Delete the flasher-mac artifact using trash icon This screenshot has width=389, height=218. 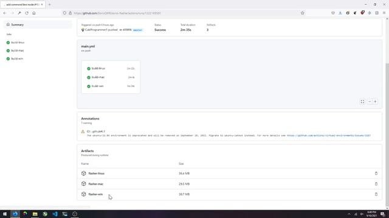(376, 184)
